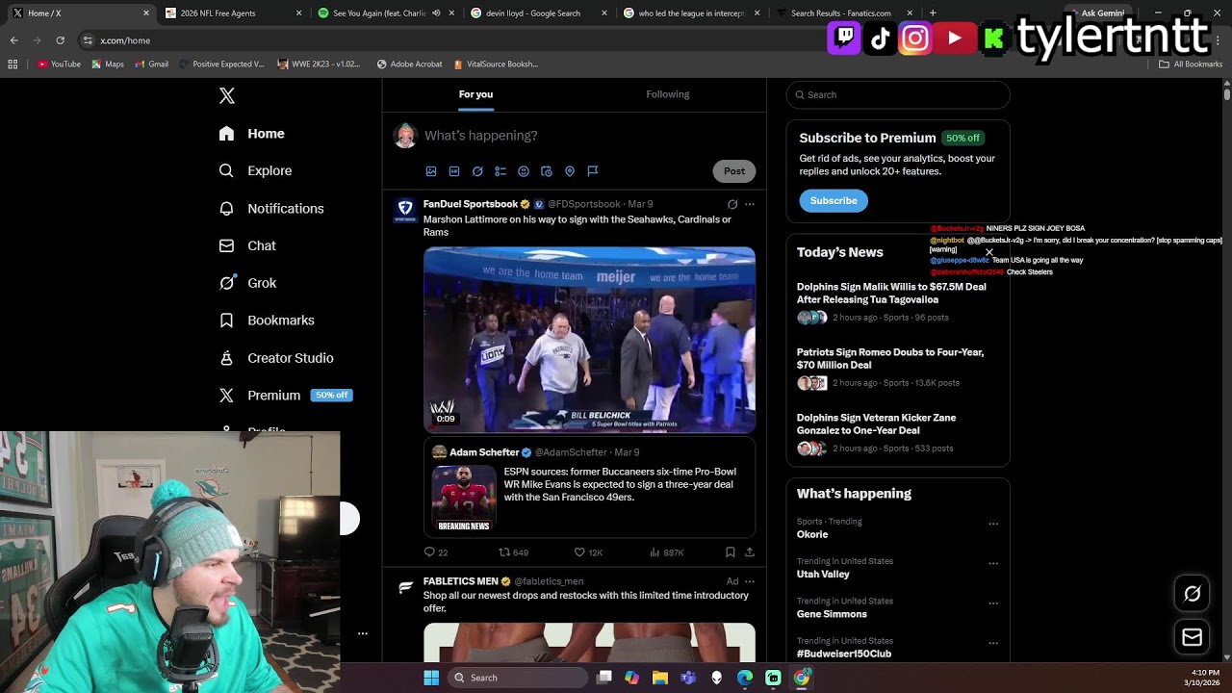Click the flag icon in composer

[x=593, y=171]
